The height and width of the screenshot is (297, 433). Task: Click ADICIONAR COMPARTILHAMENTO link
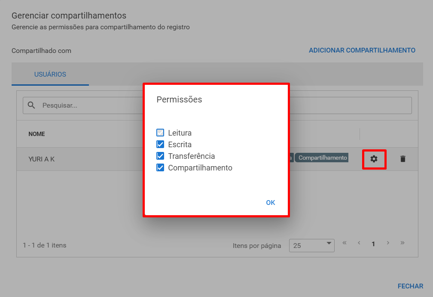[362, 50]
